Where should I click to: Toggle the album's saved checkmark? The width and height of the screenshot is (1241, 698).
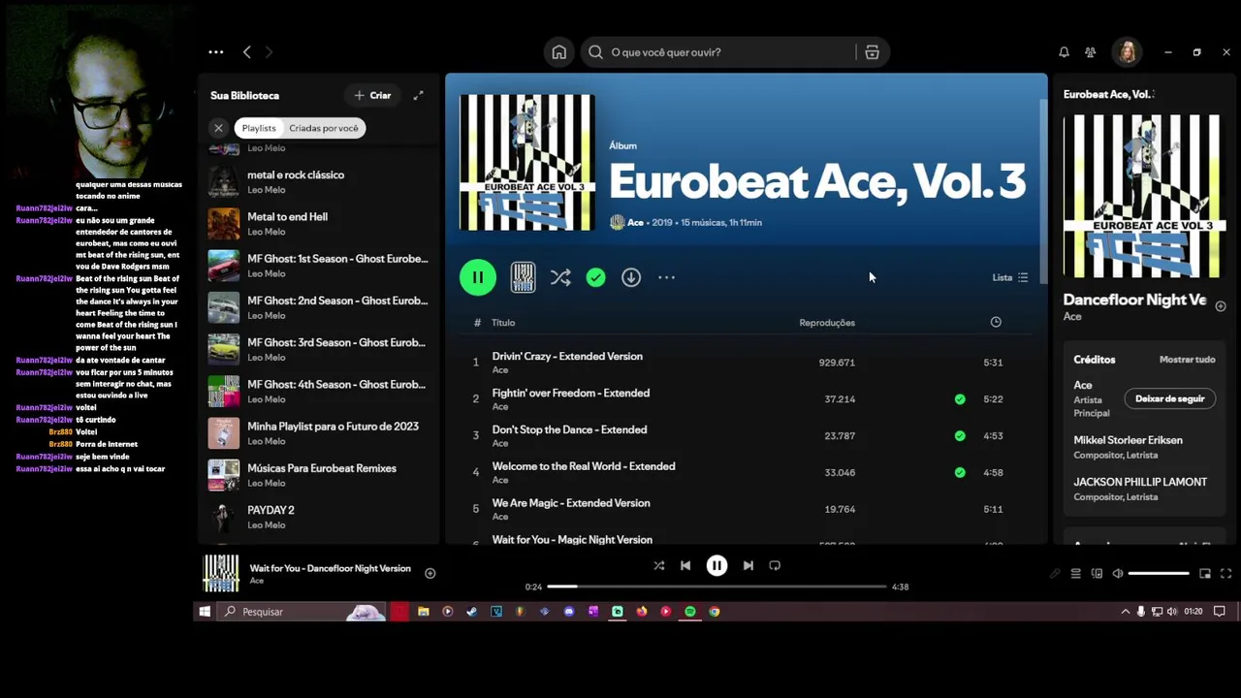click(595, 277)
